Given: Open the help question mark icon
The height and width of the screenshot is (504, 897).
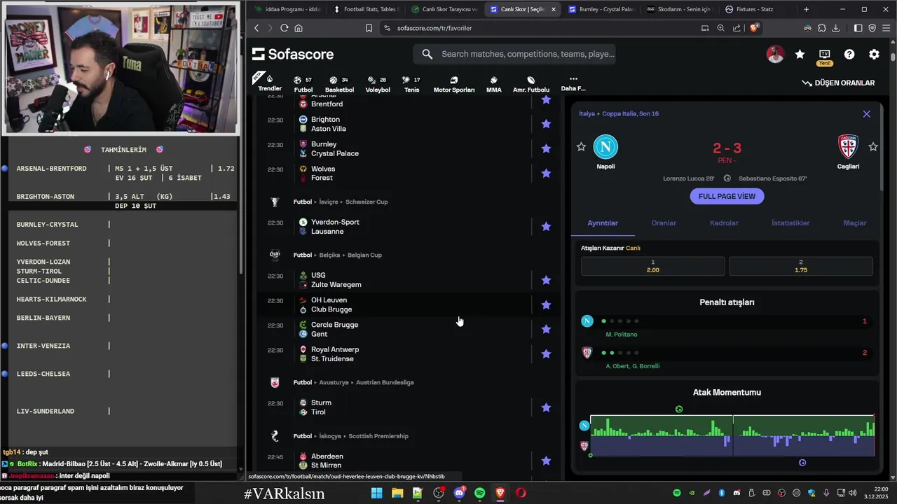Looking at the screenshot, I should point(849,54).
